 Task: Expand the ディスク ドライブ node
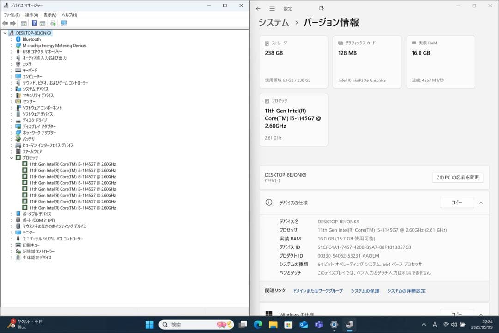click(x=12, y=120)
